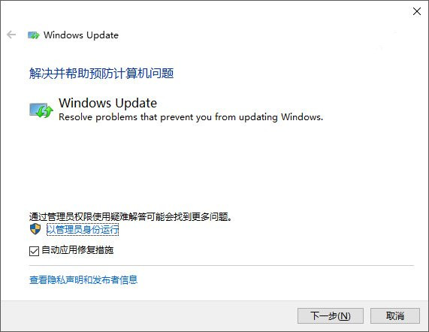The image size is (429, 332).
Task: Cancel the wizard with 取消 button
Action: [394, 316]
